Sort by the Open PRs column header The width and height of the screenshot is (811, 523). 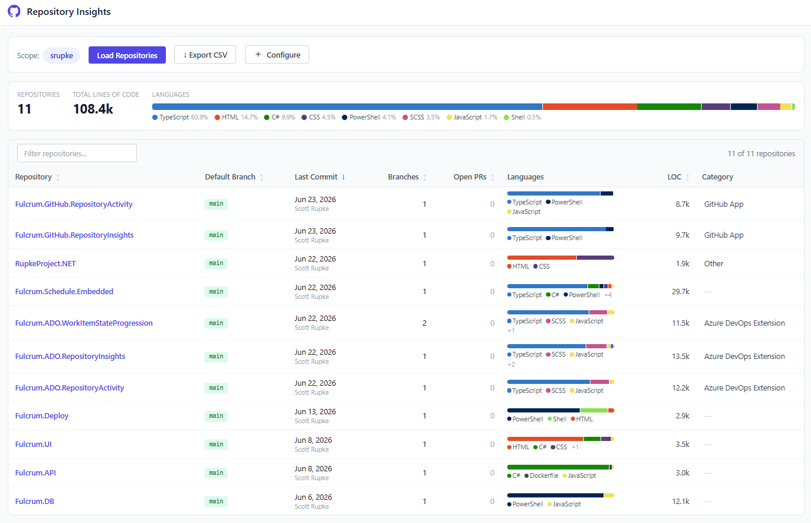tap(474, 177)
